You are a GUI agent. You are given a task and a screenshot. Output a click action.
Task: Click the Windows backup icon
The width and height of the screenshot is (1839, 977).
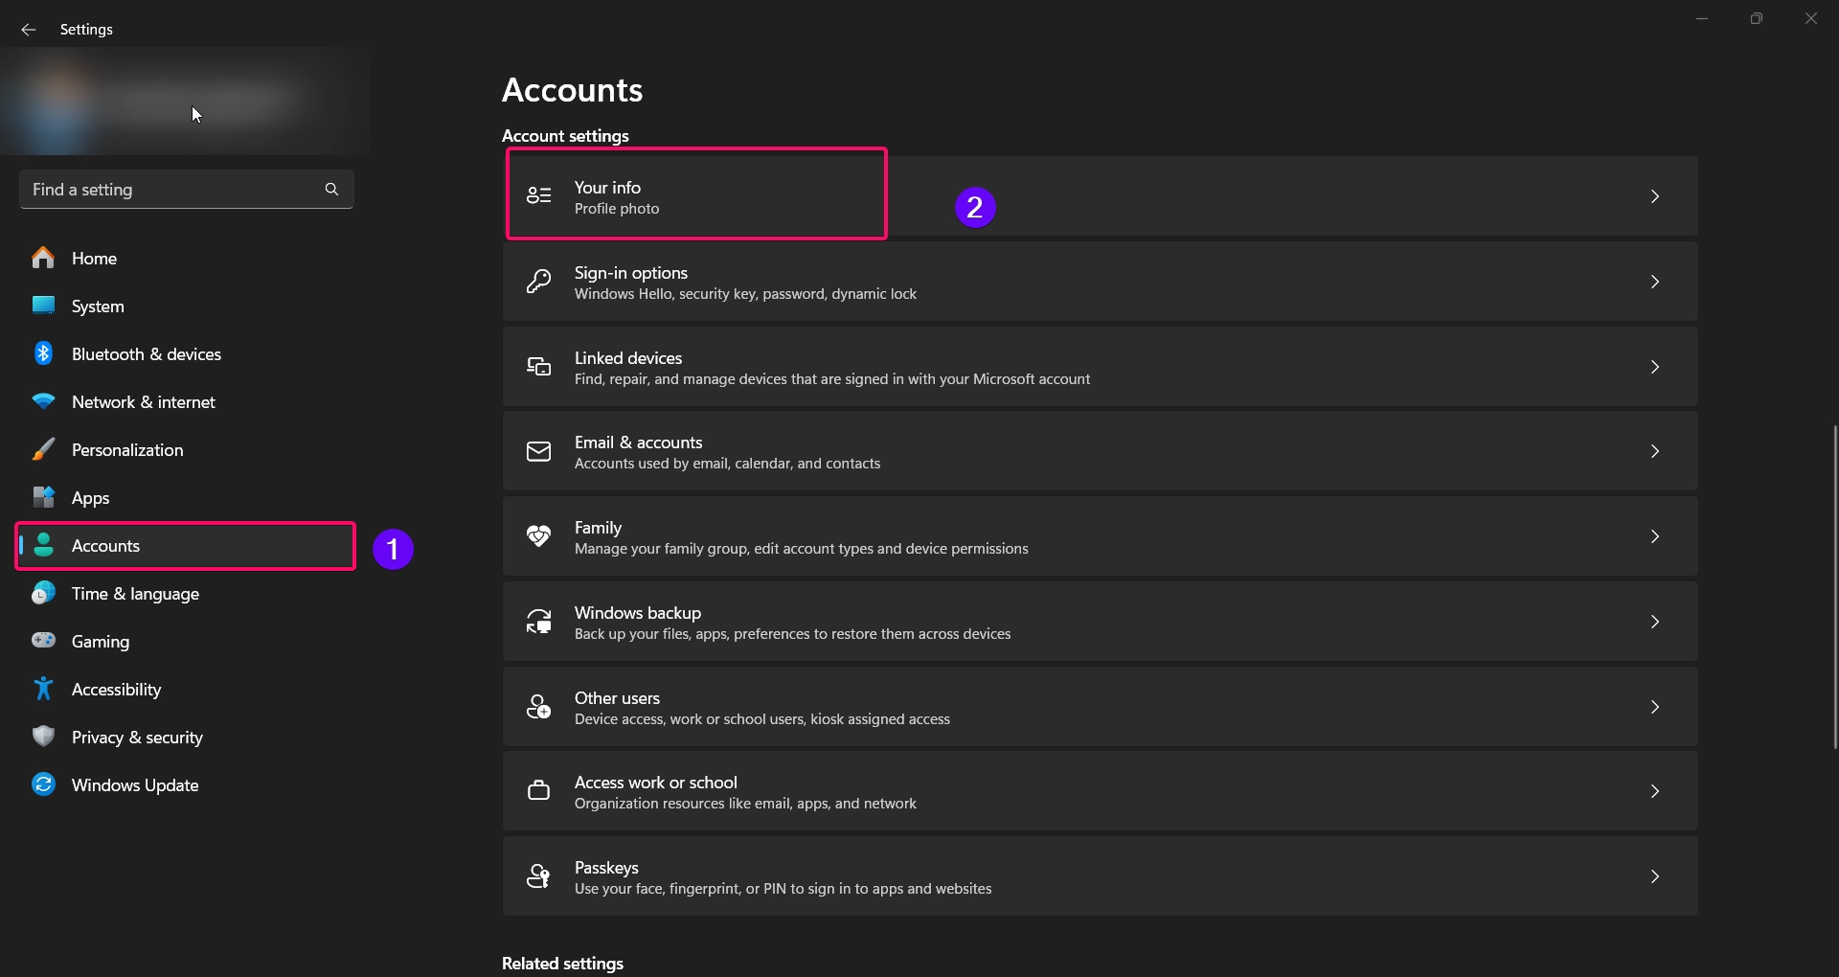539,622
